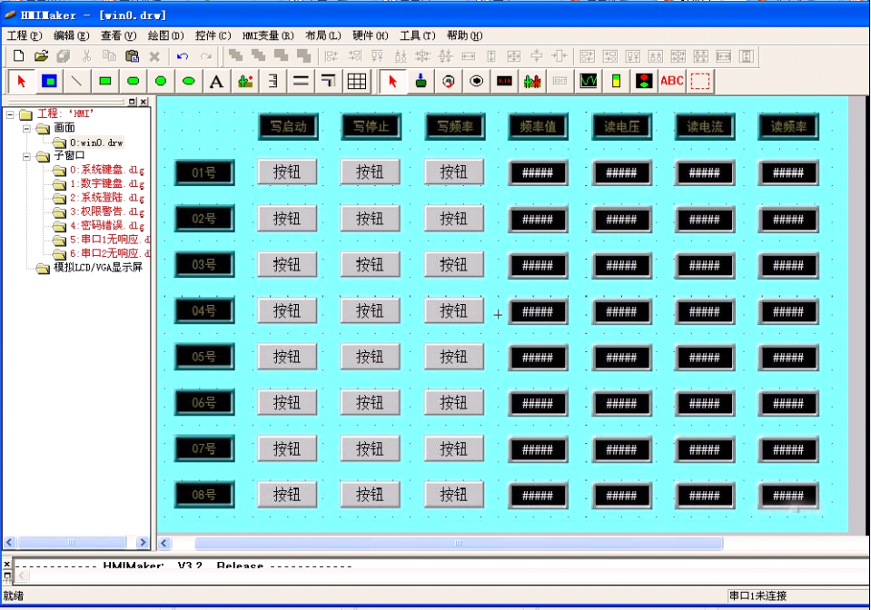Click the table grid tool icon
871x610 pixels.
coord(356,81)
